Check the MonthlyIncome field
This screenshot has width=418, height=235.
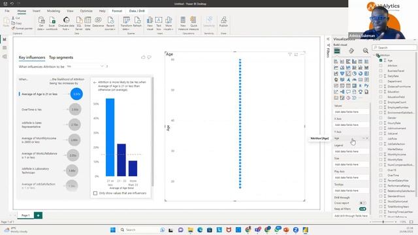point(381,154)
